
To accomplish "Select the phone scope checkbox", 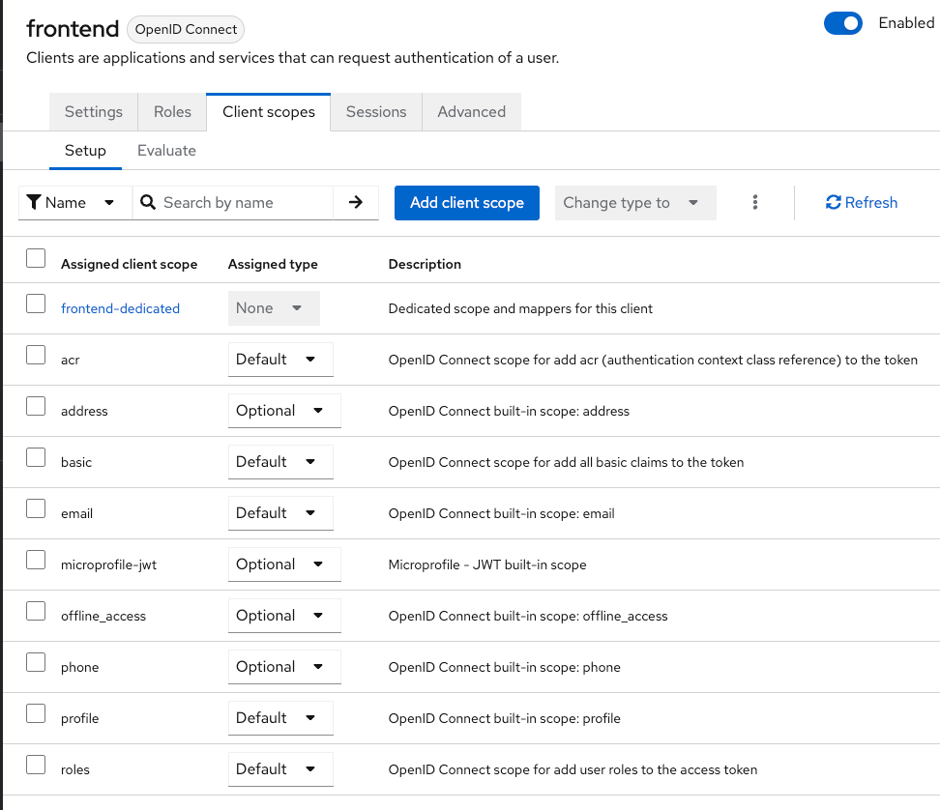I will point(36,662).
